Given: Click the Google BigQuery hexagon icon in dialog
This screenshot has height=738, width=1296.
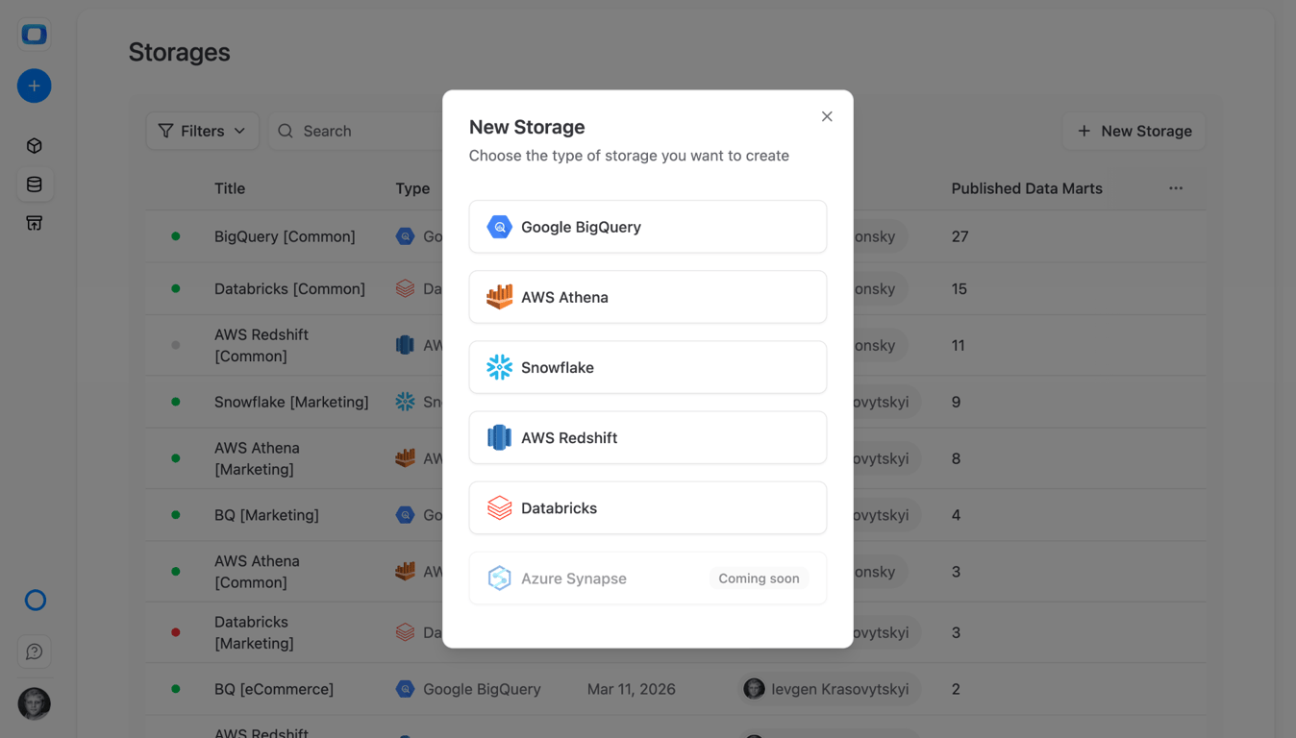Looking at the screenshot, I should 499,227.
